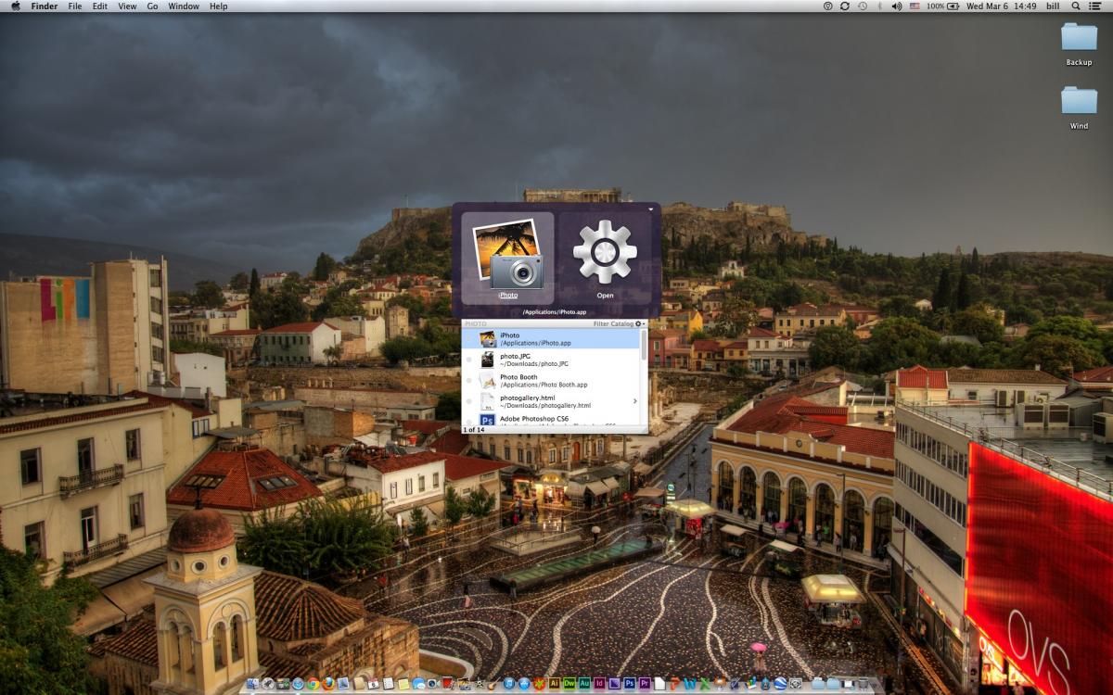This screenshot has height=695, width=1113.
Task: Click the Photoshop Ps icon in results list
Action: pos(487,421)
